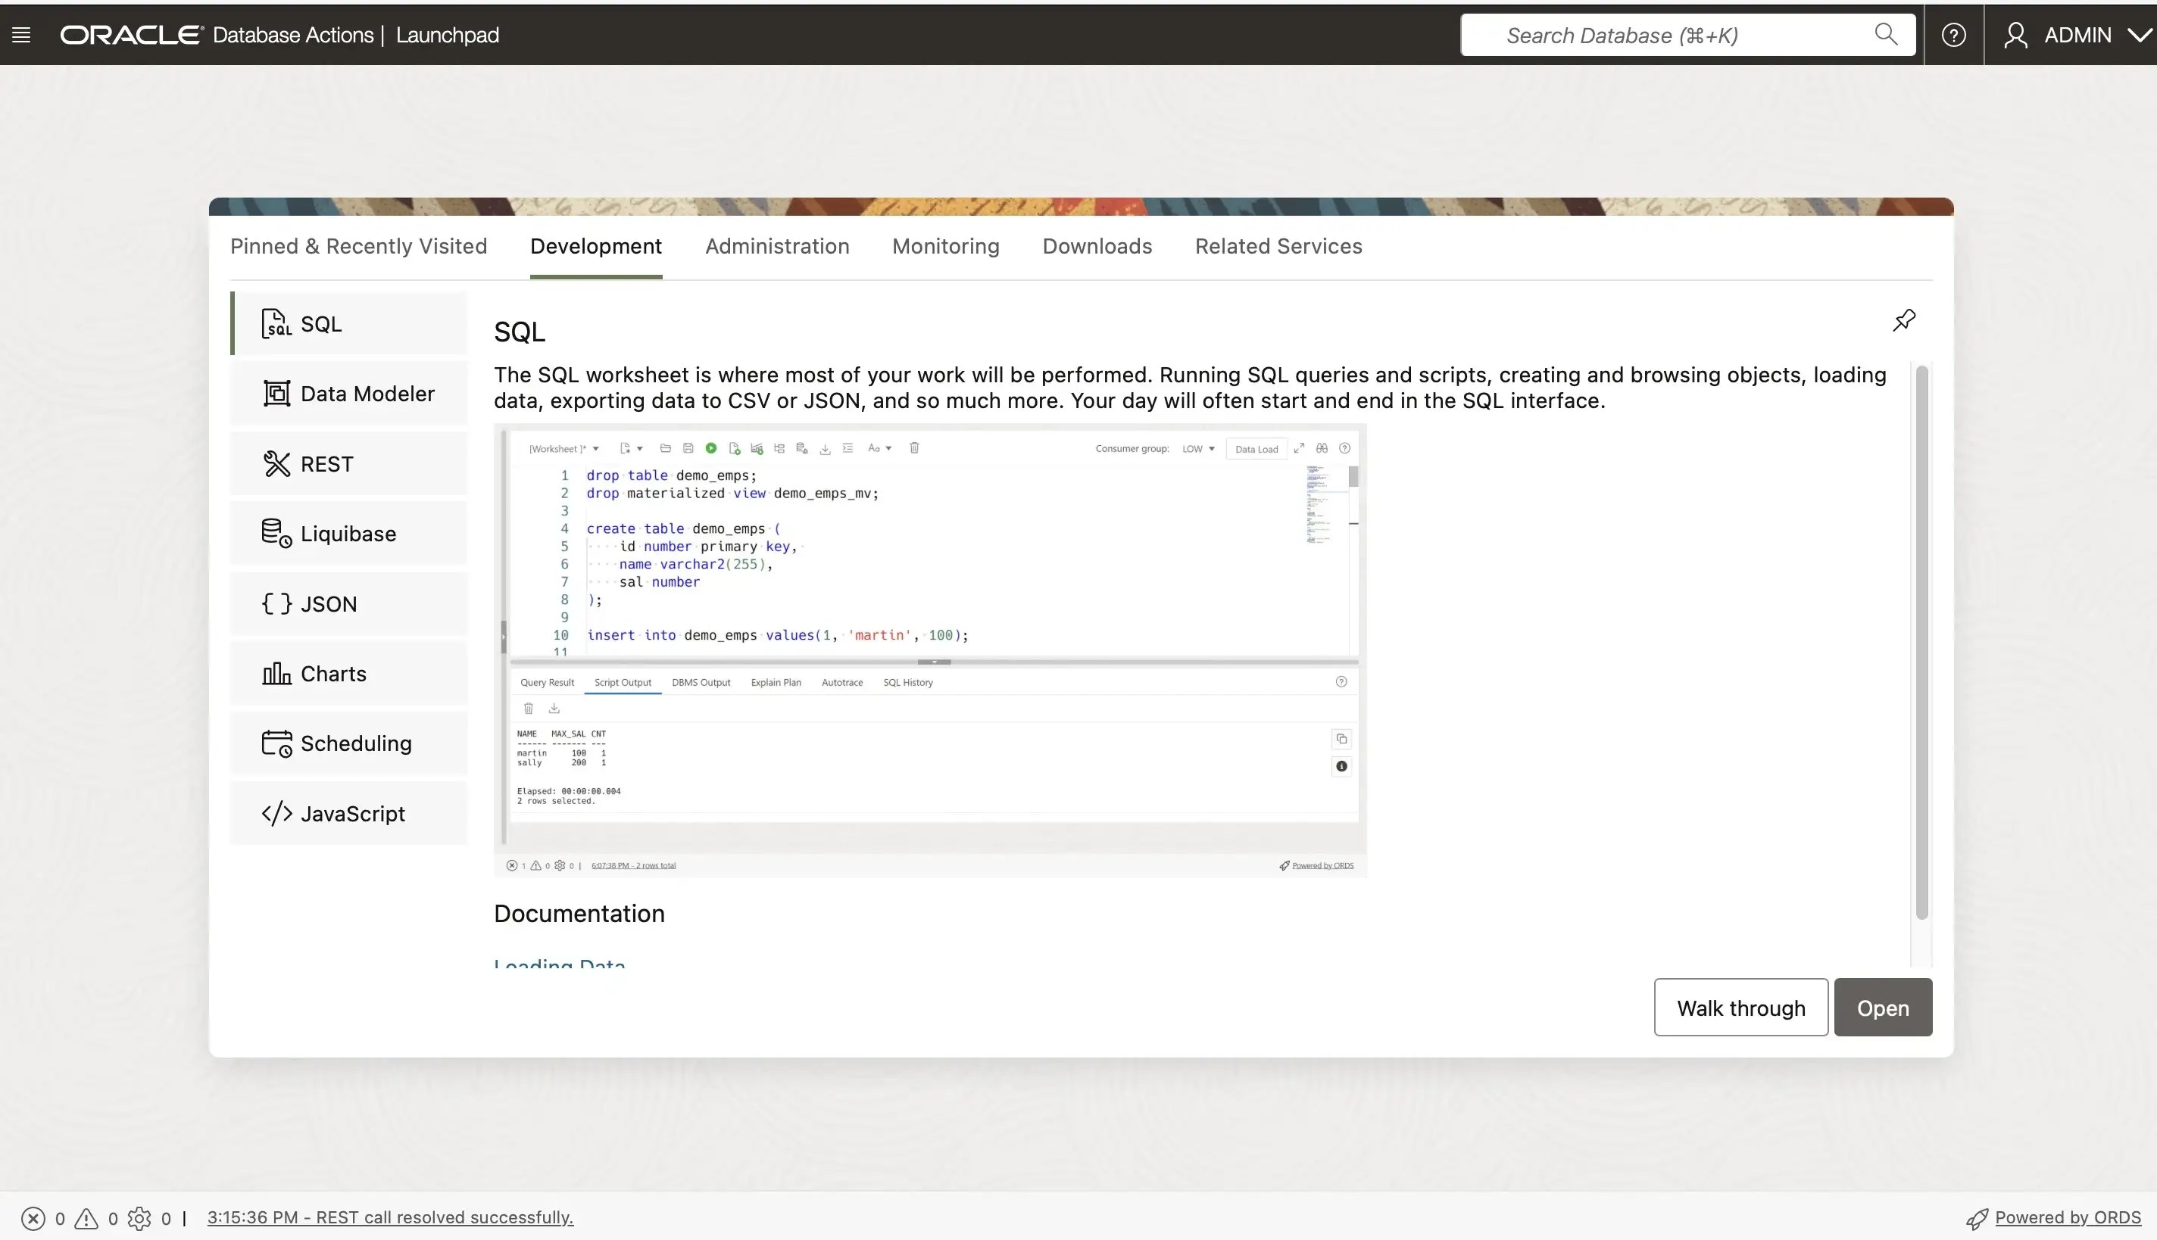Pin the SQL card using the pin toggle
2157x1240 pixels.
pyautogui.click(x=1904, y=319)
